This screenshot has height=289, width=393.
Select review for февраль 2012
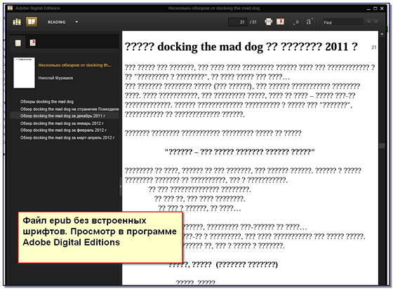point(63,130)
